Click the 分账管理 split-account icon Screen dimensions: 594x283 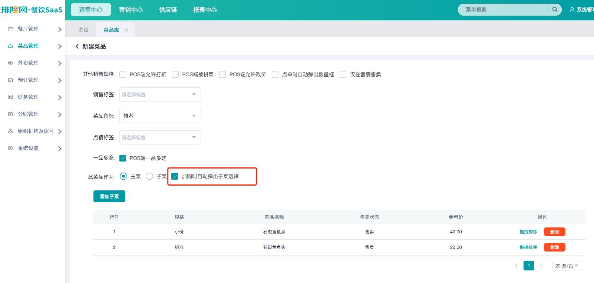tap(10, 114)
